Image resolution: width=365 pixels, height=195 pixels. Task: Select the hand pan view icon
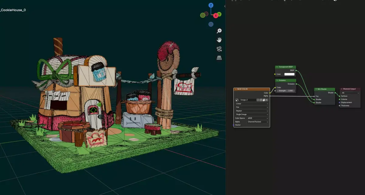pos(219,40)
